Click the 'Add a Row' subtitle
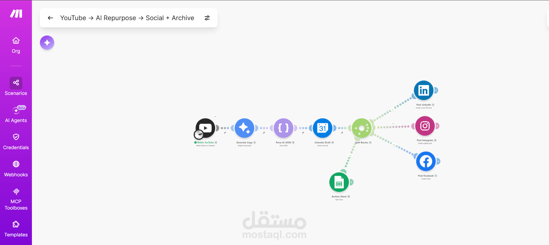 click(339, 200)
